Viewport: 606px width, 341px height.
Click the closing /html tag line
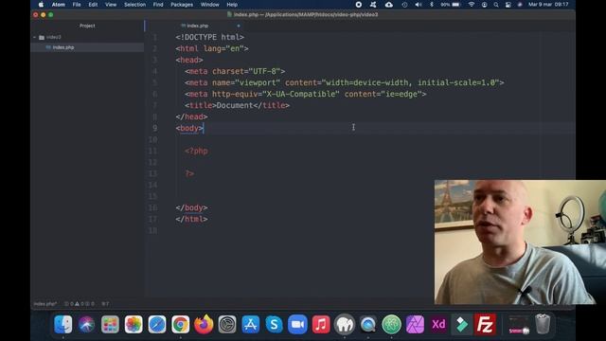pyautogui.click(x=191, y=219)
